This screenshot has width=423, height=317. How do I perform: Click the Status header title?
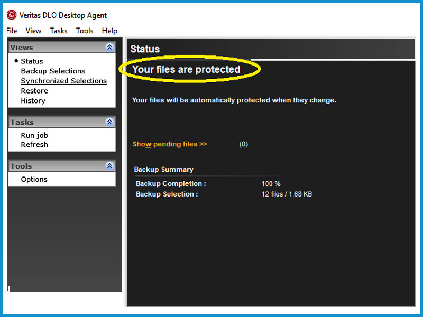click(145, 49)
